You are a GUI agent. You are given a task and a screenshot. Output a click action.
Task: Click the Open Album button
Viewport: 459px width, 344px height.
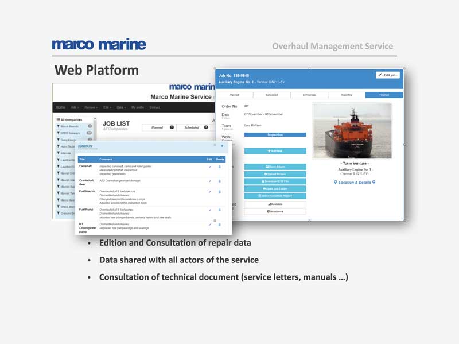(275, 167)
